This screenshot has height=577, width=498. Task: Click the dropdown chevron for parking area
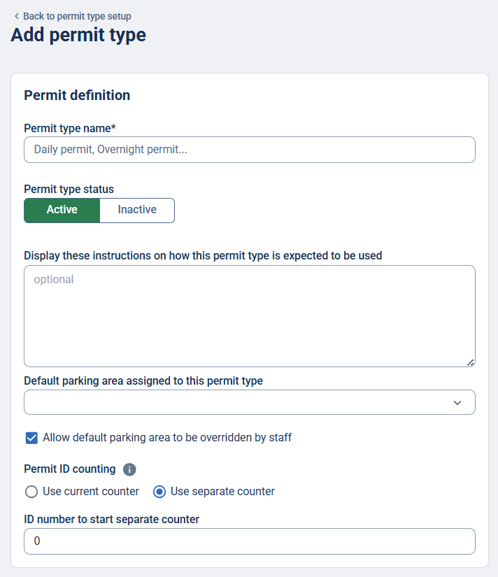(457, 403)
